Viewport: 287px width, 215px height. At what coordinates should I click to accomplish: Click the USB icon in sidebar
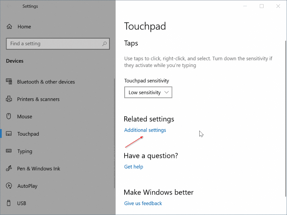tap(9, 203)
